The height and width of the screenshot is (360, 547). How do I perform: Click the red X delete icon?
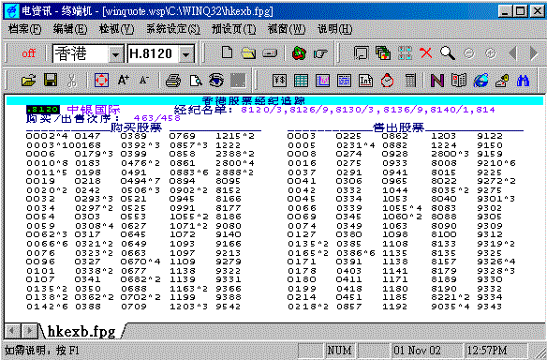[x=425, y=53]
